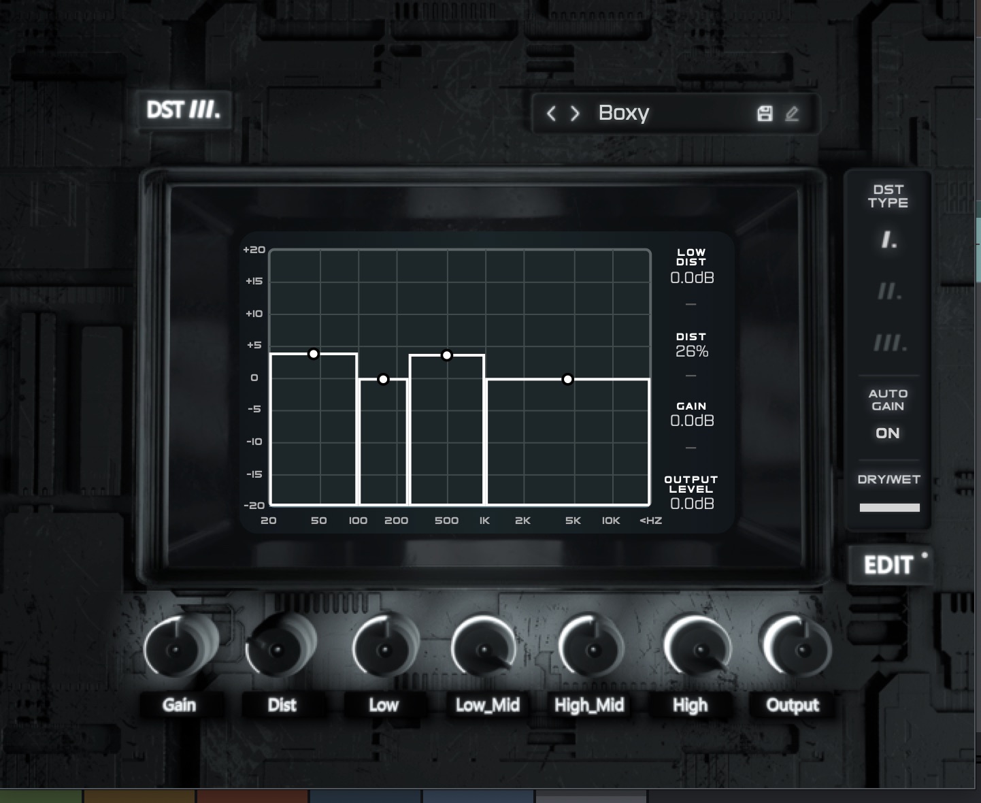Click the Gain knob
The width and height of the screenshot is (981, 803).
(177, 649)
